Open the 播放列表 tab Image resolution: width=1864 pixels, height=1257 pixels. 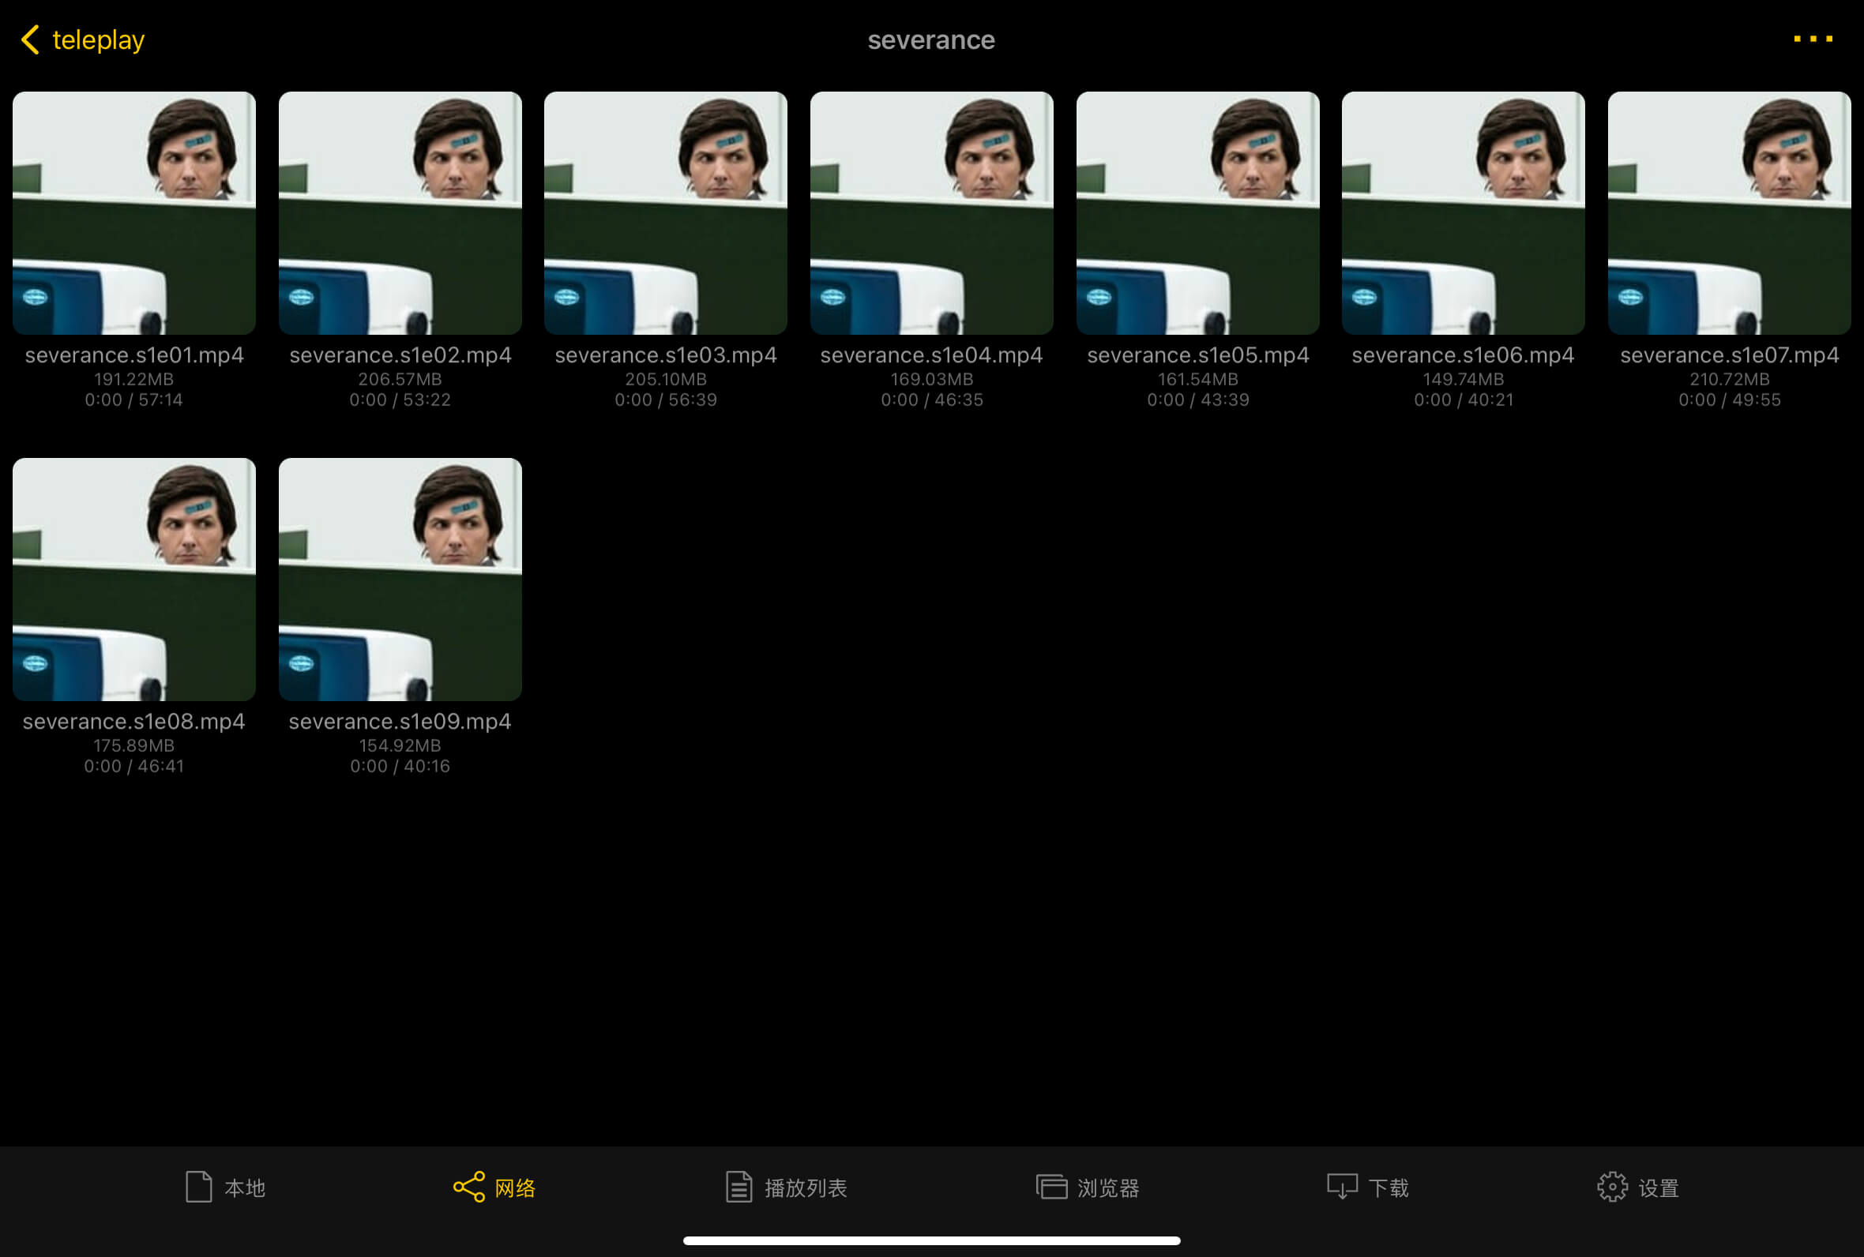(787, 1188)
